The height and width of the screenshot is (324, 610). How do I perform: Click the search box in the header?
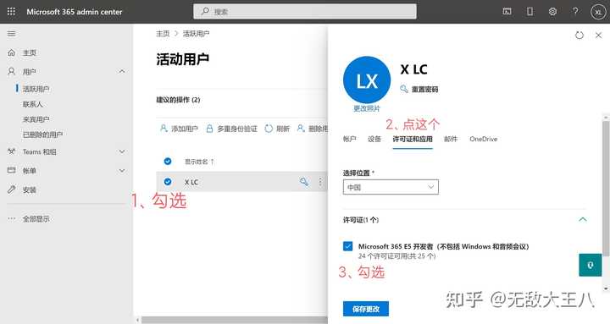(305, 12)
